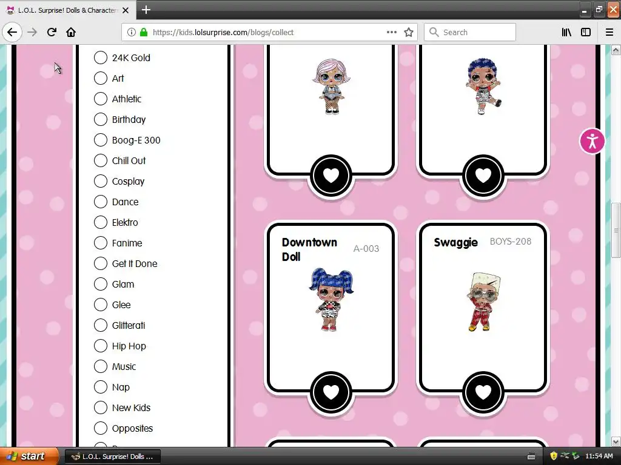The width and height of the screenshot is (621, 465).
Task: Click the URL address bar
Action: point(269,32)
